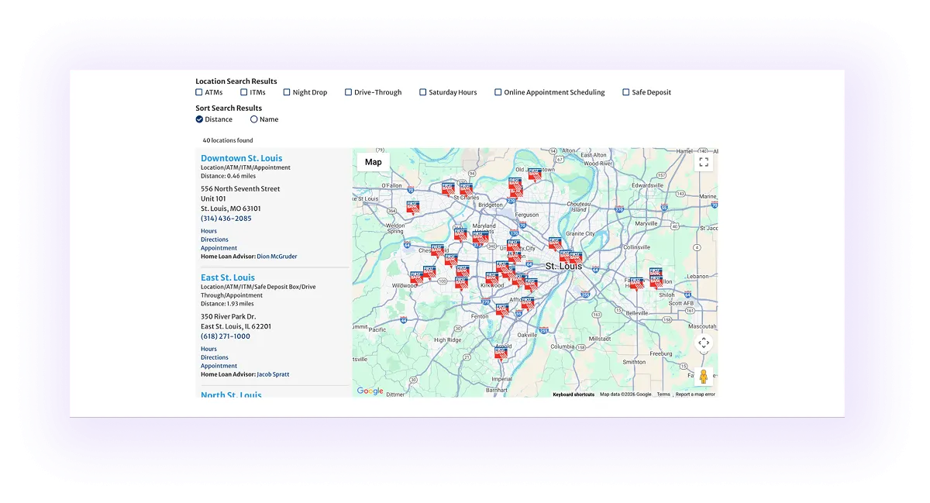Click advisor link Jacob Spratt
930x503 pixels.
(273, 374)
